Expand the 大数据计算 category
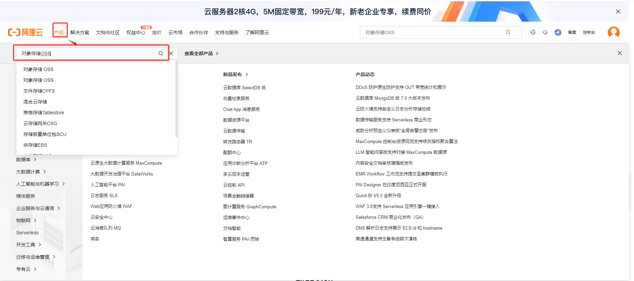The width and height of the screenshot is (634, 281). pyautogui.click(x=31, y=172)
